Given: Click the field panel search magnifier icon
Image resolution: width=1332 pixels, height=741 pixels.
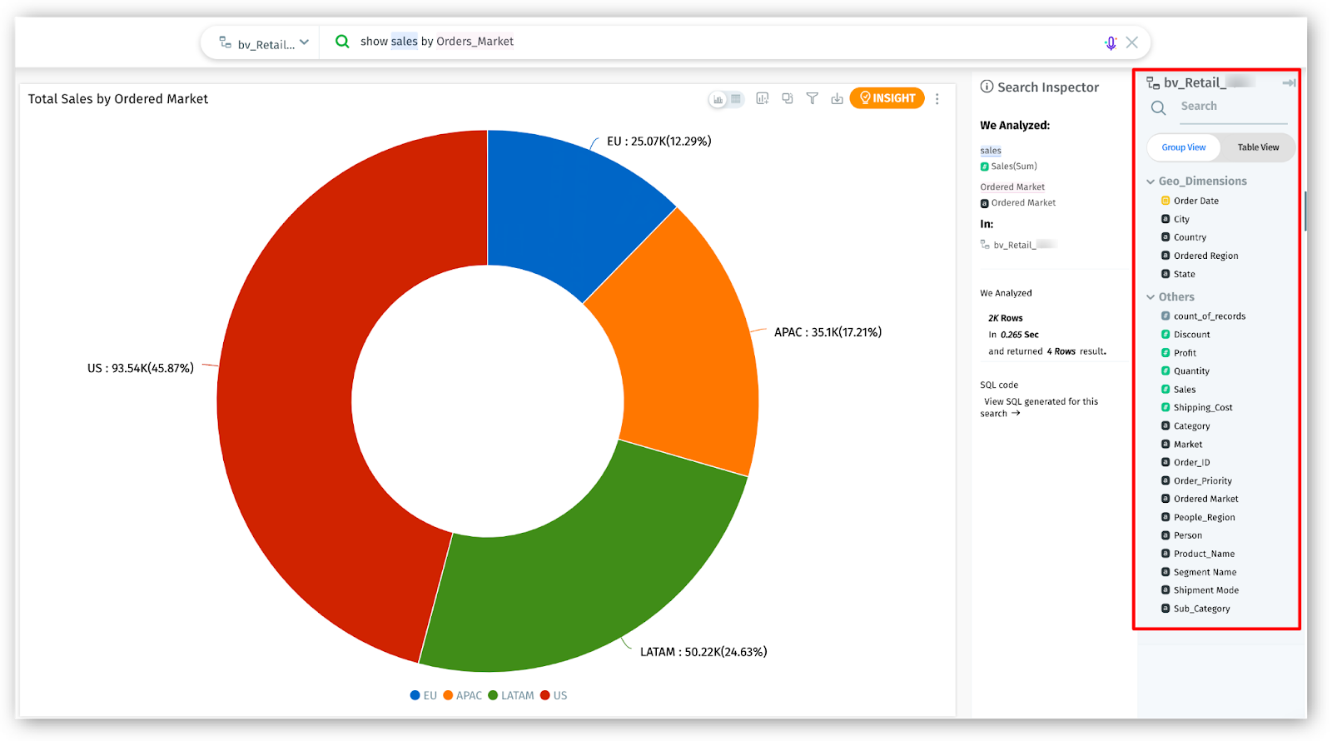Looking at the screenshot, I should (x=1159, y=107).
